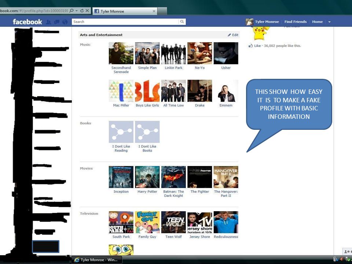Open Usher picture tile
352x264 pixels.
226,53
